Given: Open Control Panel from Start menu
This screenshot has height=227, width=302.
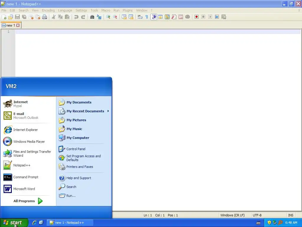Looking at the screenshot, I should (84, 149).
